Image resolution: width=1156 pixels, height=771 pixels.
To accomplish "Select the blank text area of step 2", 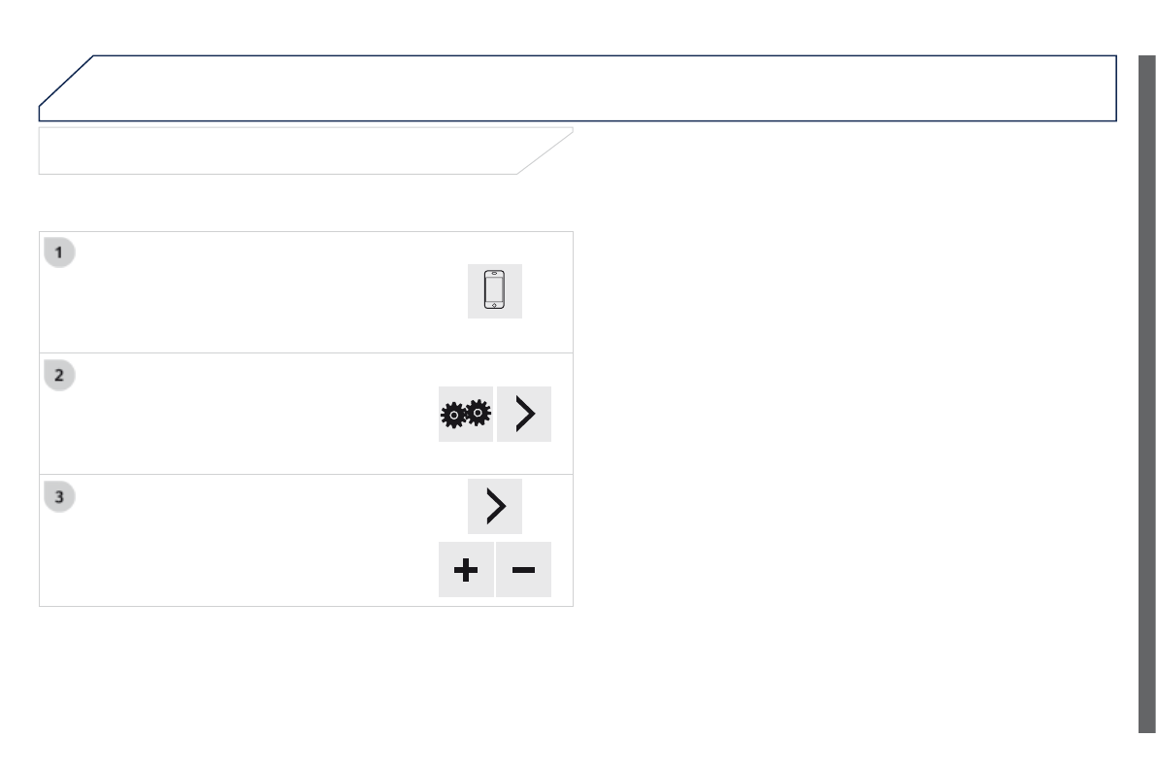I will [x=243, y=415].
